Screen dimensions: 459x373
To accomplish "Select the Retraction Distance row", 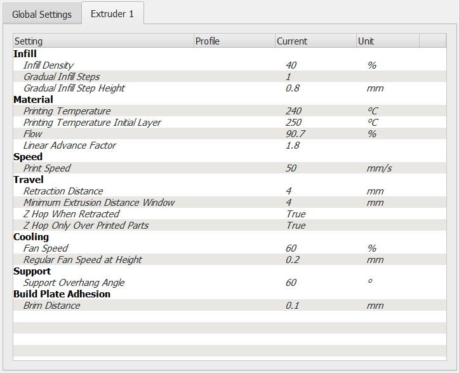I will pos(230,191).
